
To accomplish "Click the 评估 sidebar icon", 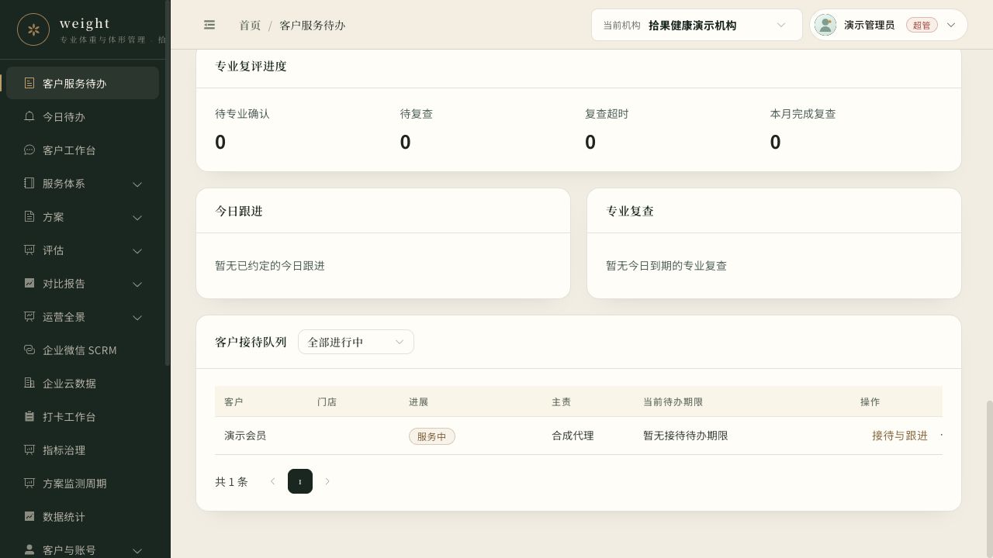I will click(x=29, y=250).
